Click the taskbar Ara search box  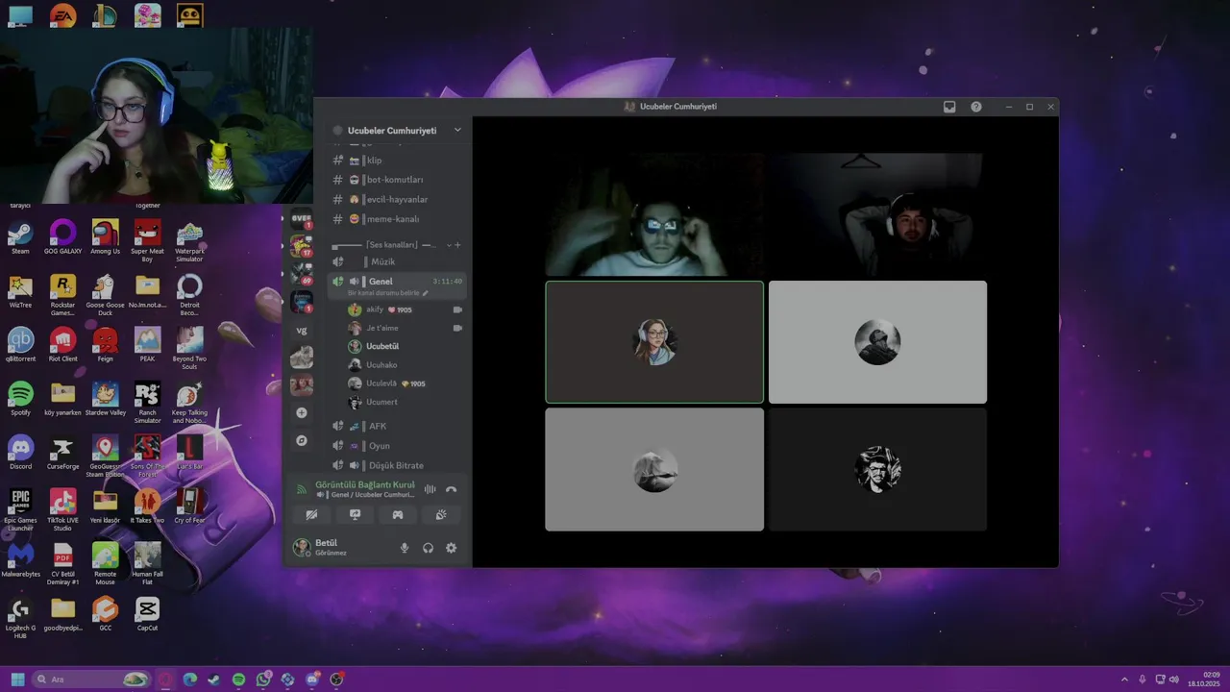92,680
